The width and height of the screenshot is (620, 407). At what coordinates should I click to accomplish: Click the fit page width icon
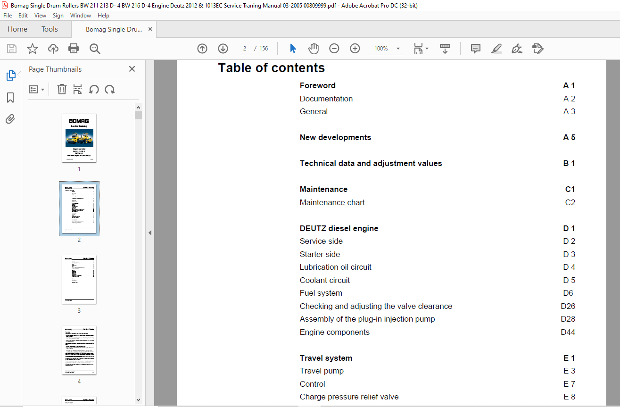[x=418, y=49]
